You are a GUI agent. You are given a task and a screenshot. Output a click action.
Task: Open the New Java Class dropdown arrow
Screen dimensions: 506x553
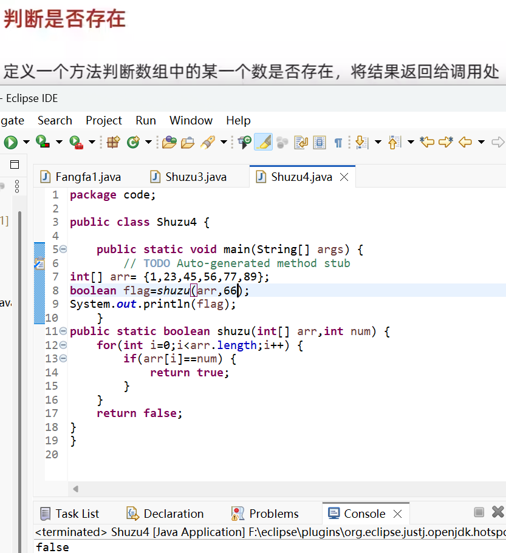click(148, 143)
